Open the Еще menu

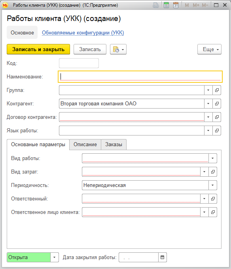click(209, 50)
